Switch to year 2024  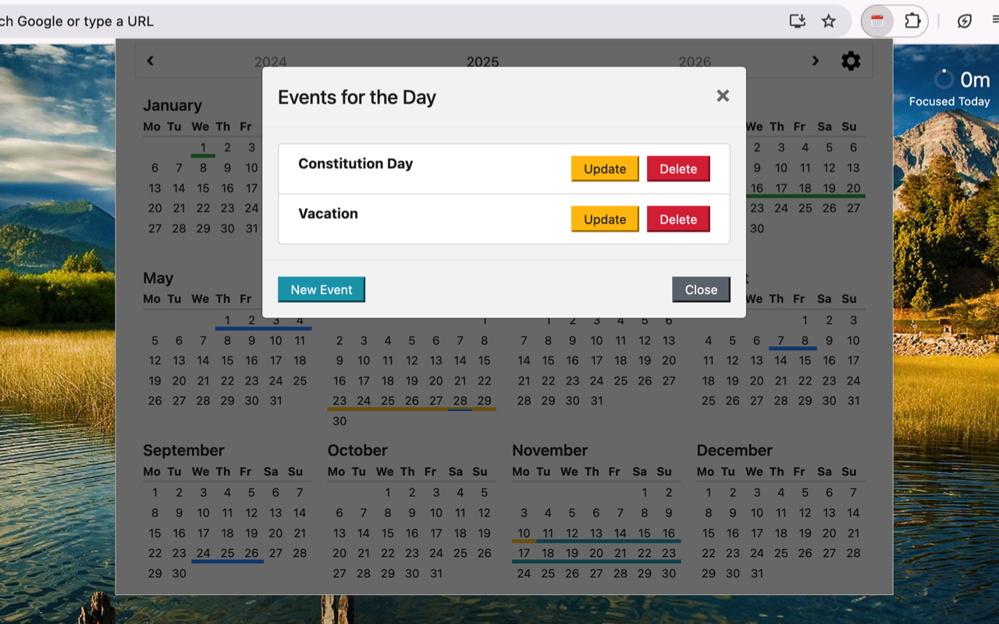270,62
